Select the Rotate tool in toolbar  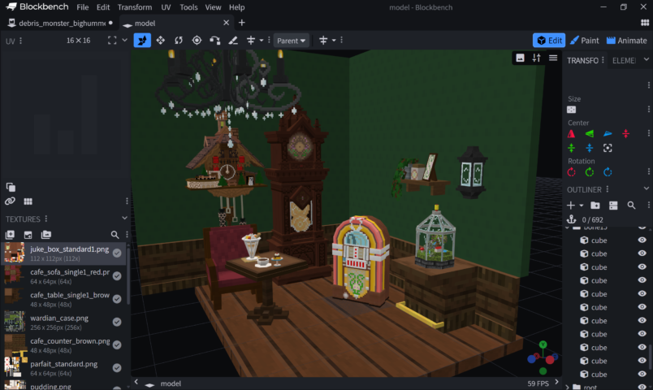179,40
